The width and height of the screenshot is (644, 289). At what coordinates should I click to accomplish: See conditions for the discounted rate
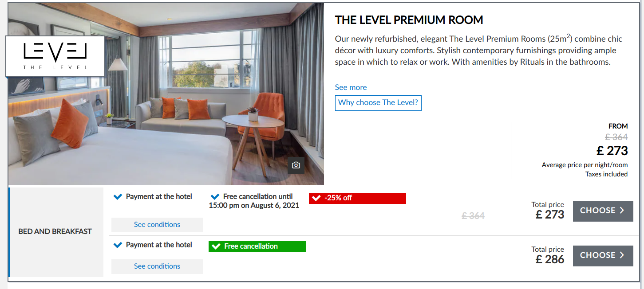click(157, 225)
